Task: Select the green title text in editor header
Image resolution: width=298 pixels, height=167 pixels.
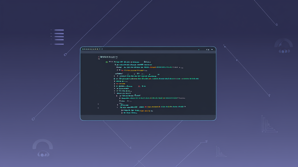Action: click(x=92, y=49)
